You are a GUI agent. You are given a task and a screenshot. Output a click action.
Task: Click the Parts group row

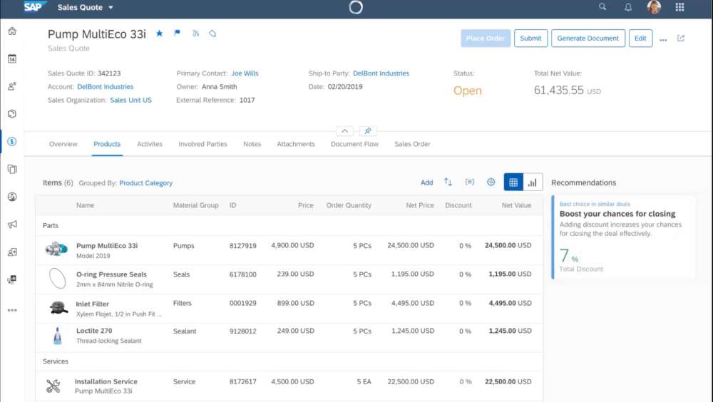289,225
